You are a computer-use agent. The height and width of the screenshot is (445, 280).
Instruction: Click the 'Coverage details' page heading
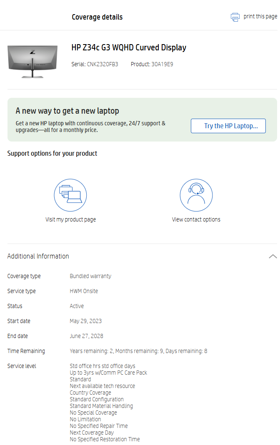click(x=97, y=17)
